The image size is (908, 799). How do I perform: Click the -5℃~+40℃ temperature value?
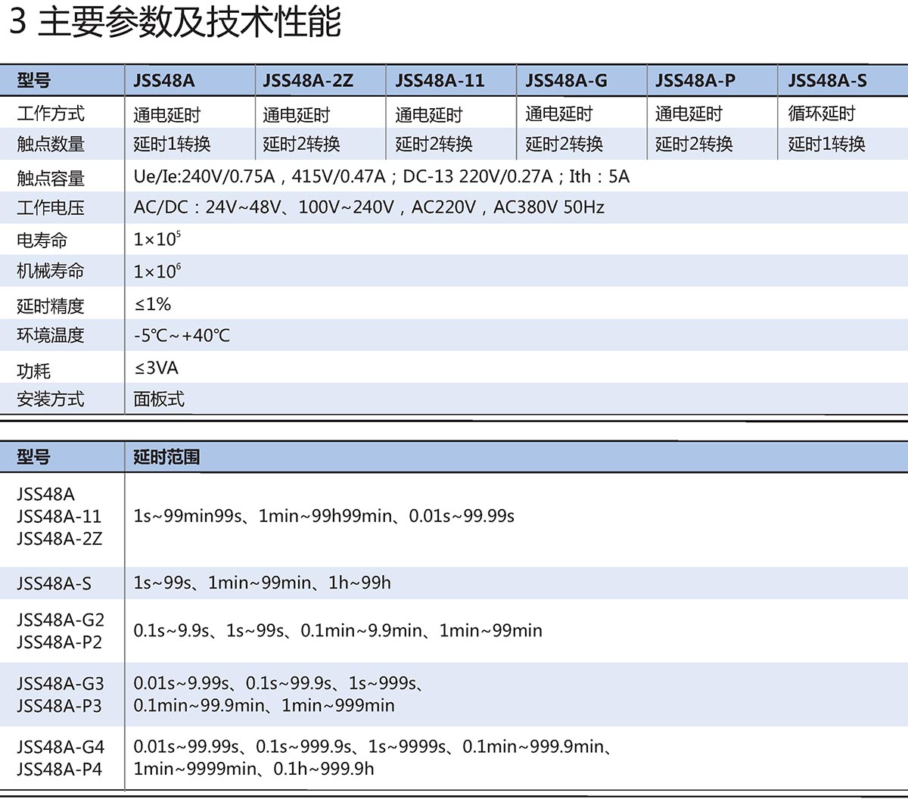coord(182,335)
